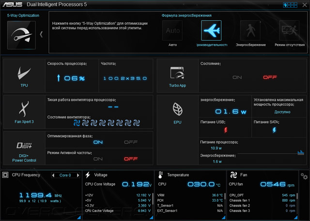Click the Voltage lightning bolt icon

point(88,175)
